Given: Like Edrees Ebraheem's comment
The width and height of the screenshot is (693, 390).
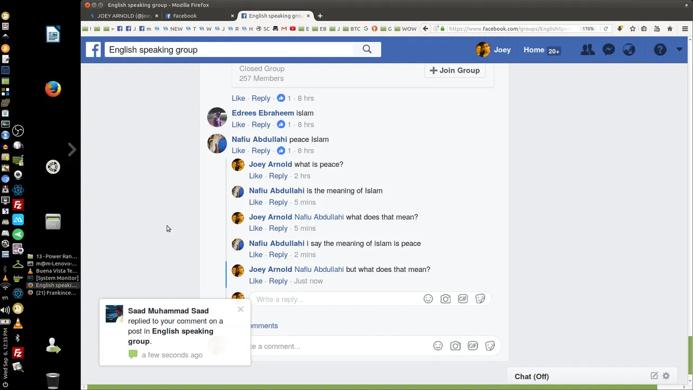Looking at the screenshot, I should click(238, 125).
